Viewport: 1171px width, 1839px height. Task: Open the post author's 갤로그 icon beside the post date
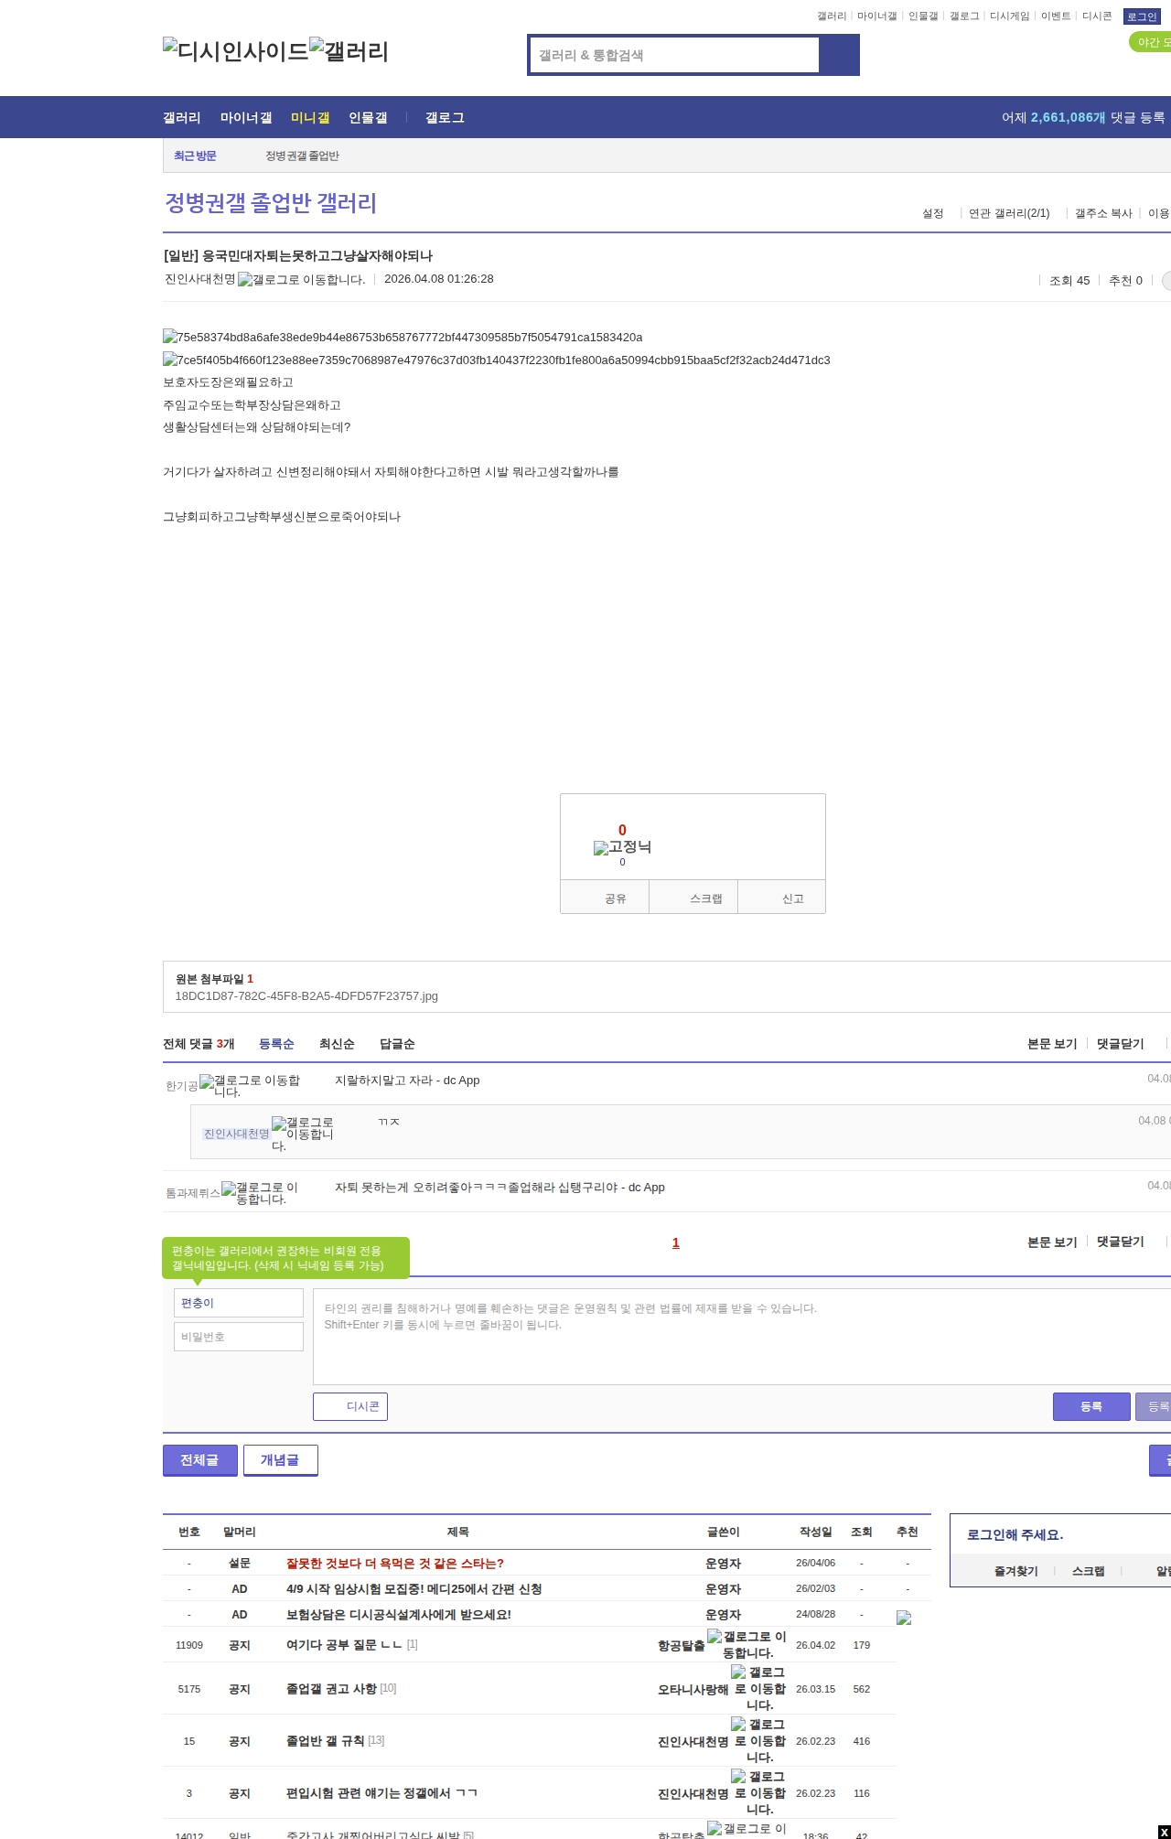(301, 279)
